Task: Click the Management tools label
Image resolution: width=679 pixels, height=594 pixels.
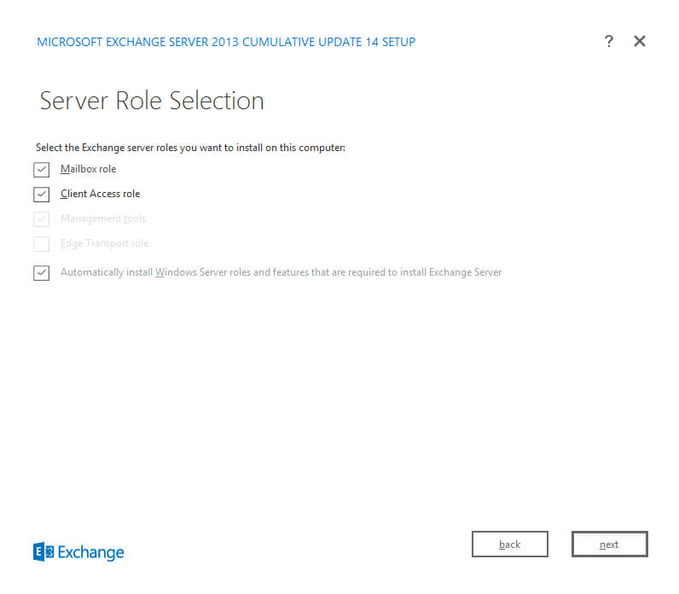Action: pos(103,218)
